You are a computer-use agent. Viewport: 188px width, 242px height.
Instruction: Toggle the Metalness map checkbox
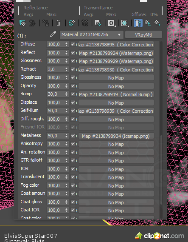73,136
